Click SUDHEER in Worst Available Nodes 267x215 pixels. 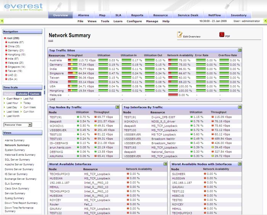(179, 174)
